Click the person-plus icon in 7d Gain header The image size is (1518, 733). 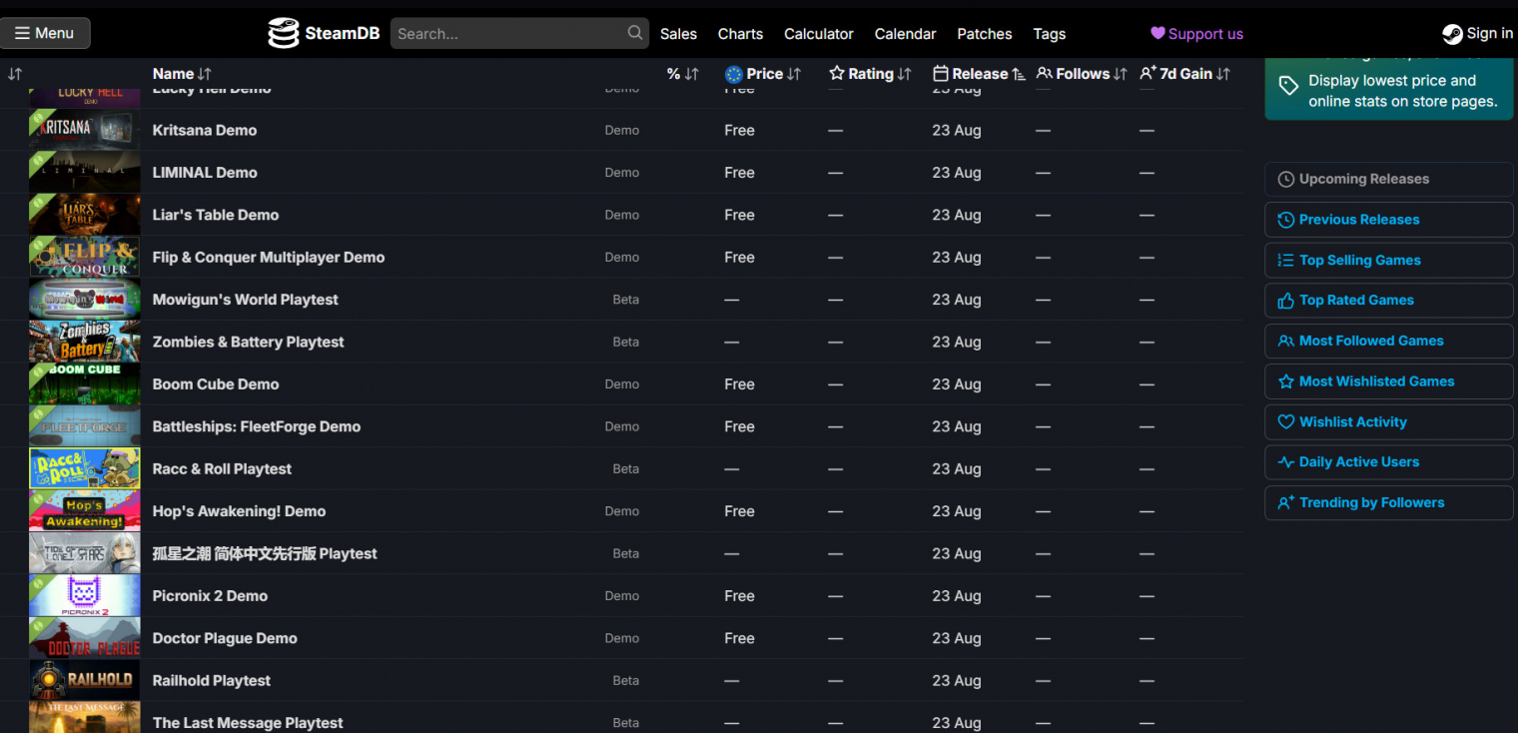[x=1148, y=74]
